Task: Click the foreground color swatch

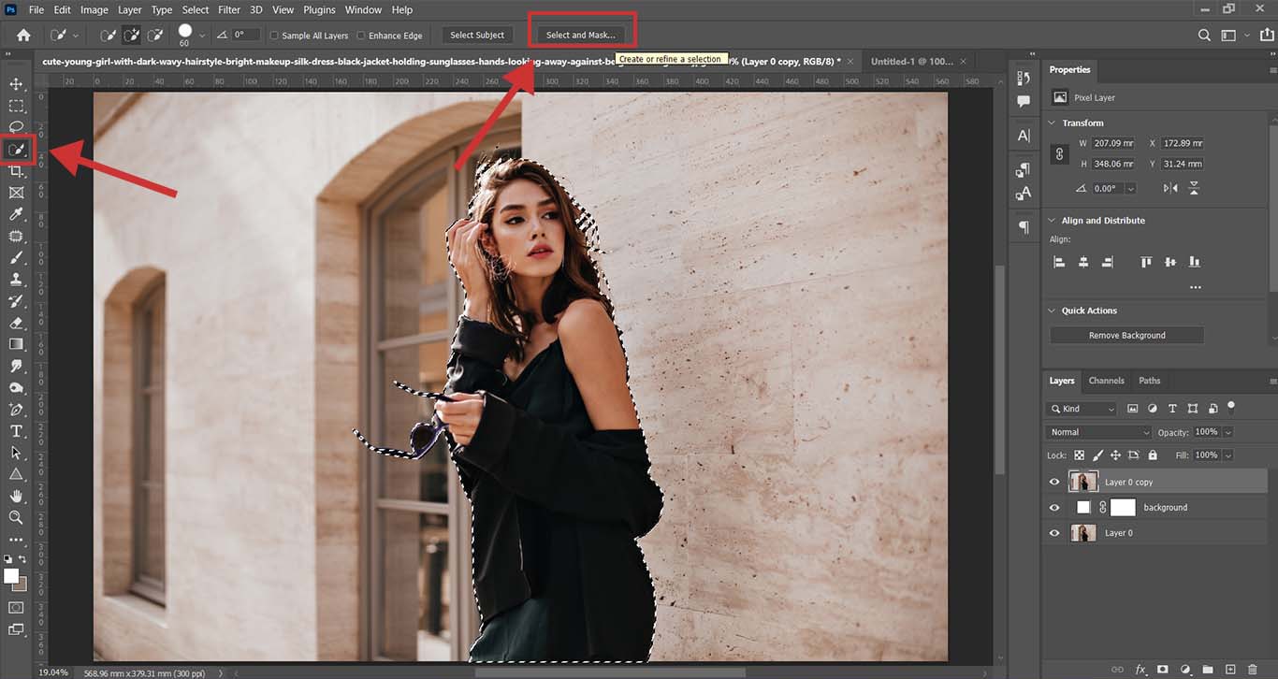Action: click(x=11, y=576)
